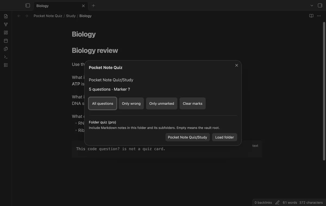Click the 61 words status entry
The height and width of the screenshot is (206, 326).
tap(290, 202)
